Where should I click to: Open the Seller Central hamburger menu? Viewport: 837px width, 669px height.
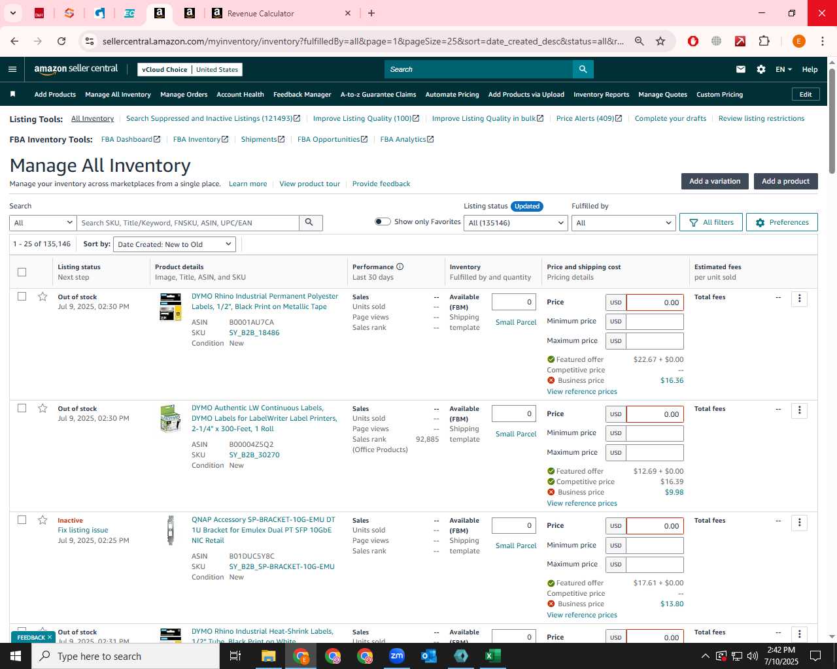click(12, 69)
